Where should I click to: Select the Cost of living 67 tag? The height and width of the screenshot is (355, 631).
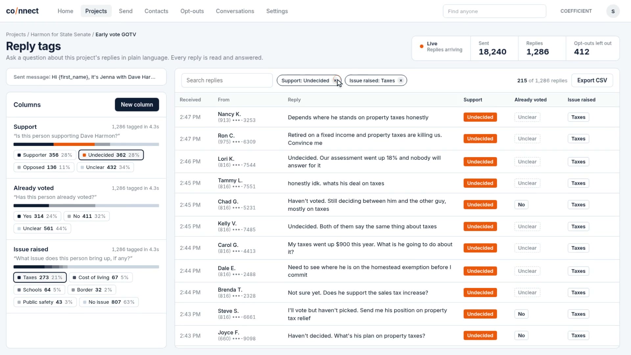point(101,277)
